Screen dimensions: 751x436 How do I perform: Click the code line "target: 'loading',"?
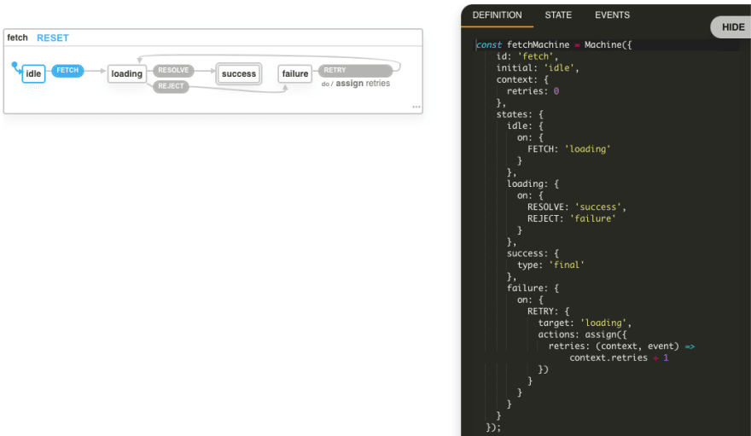[585, 323]
